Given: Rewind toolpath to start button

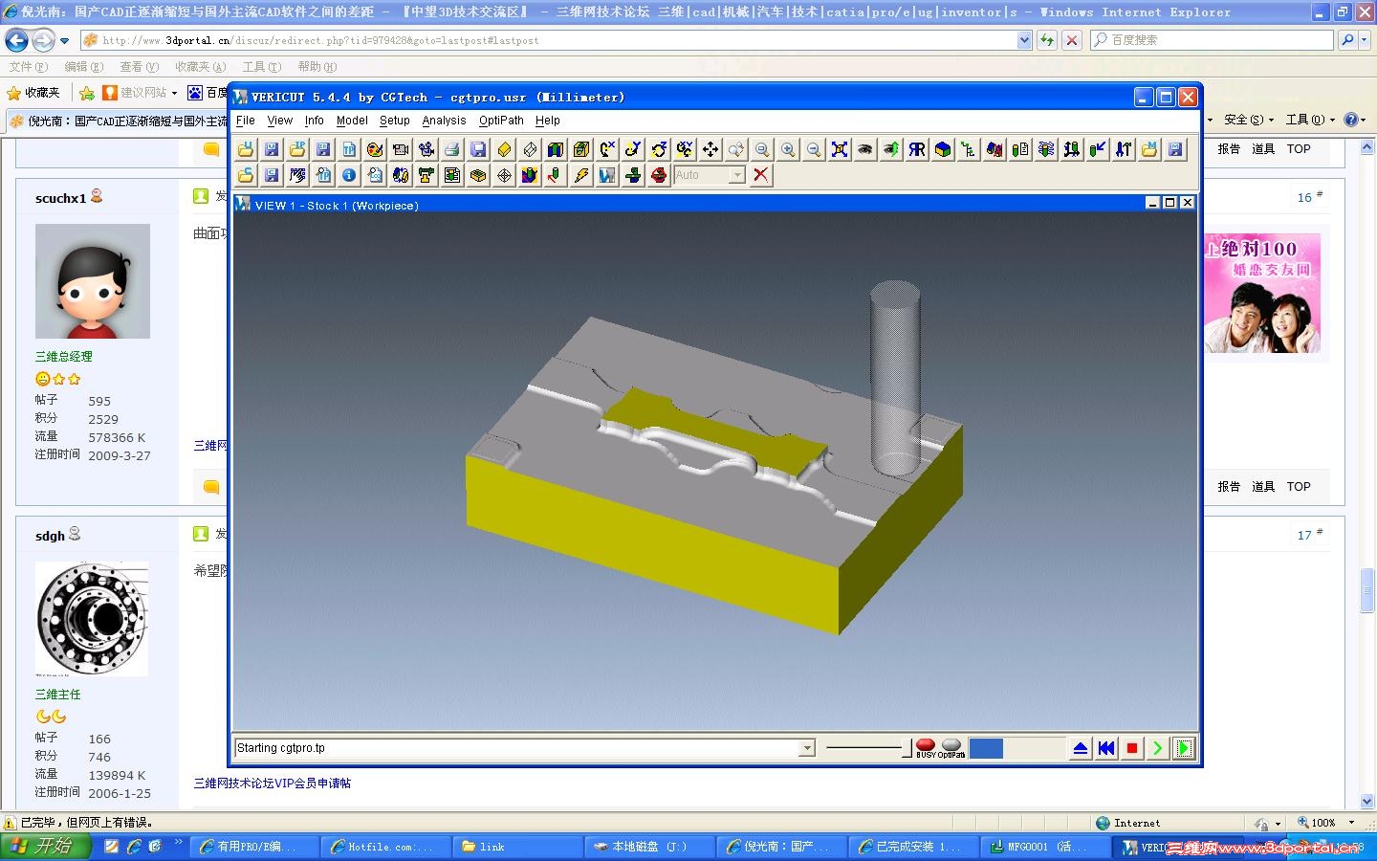Looking at the screenshot, I should pos(1106,748).
